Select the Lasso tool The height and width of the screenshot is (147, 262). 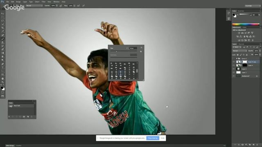[x=2, y=21]
